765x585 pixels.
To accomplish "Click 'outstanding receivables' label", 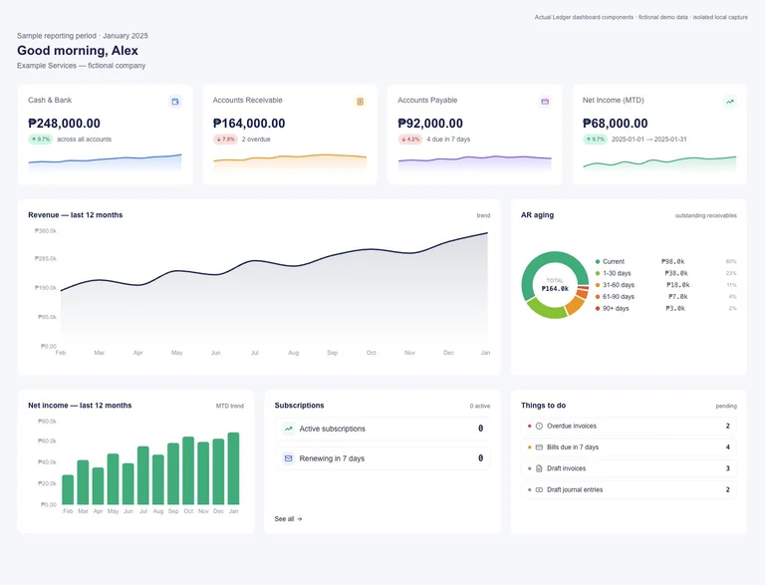I will [706, 215].
